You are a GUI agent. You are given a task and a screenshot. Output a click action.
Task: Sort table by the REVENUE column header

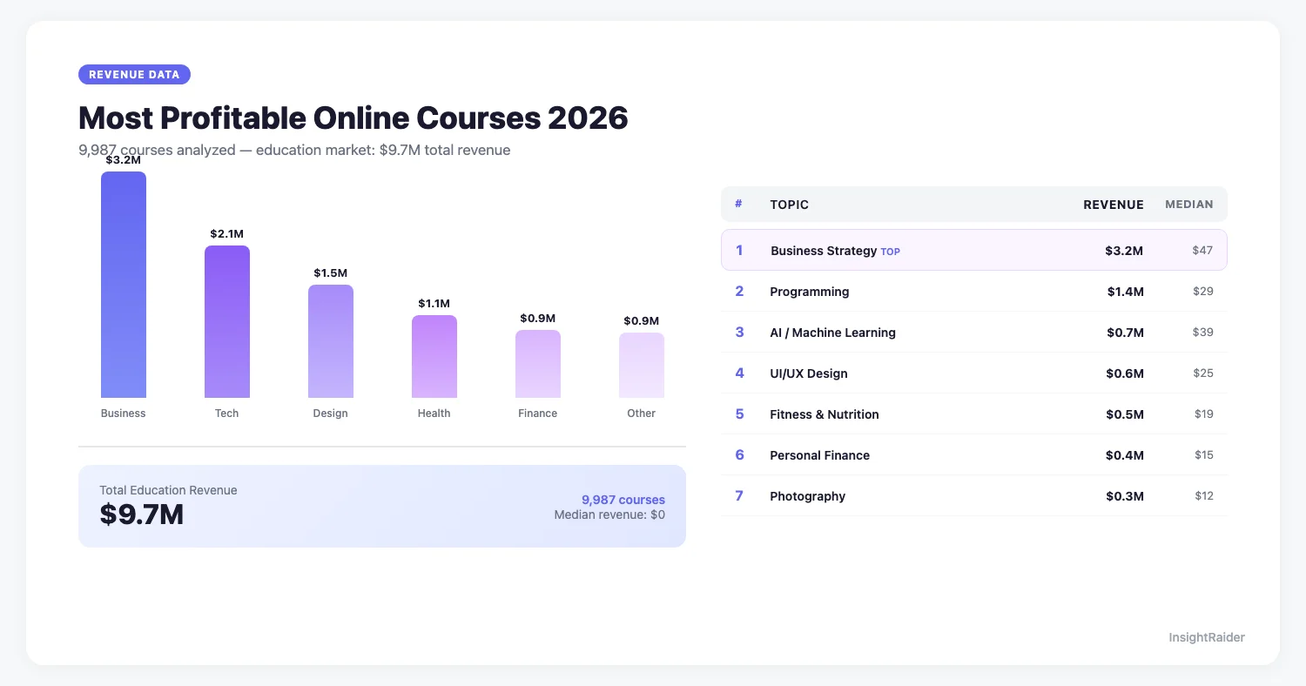pos(1114,204)
